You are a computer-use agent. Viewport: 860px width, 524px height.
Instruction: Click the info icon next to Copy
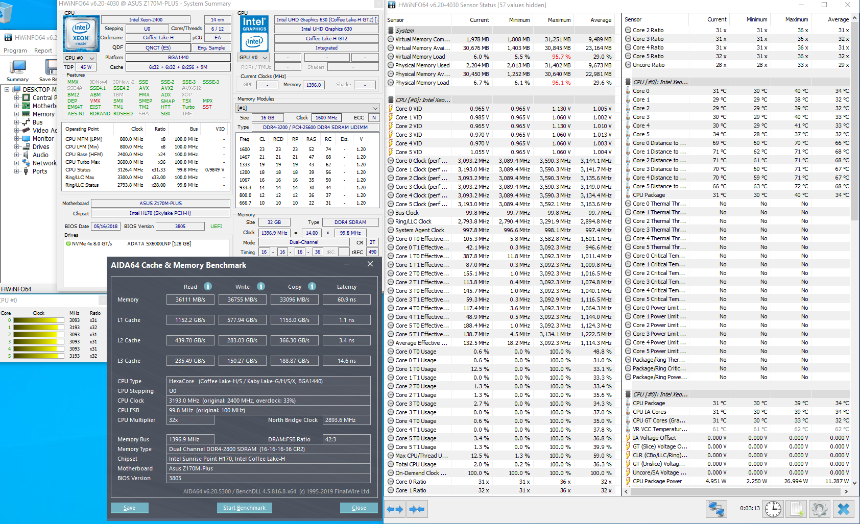click(x=312, y=286)
